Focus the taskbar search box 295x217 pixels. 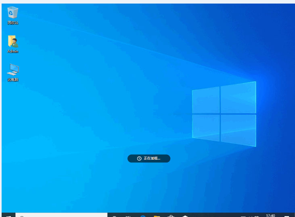point(61,215)
